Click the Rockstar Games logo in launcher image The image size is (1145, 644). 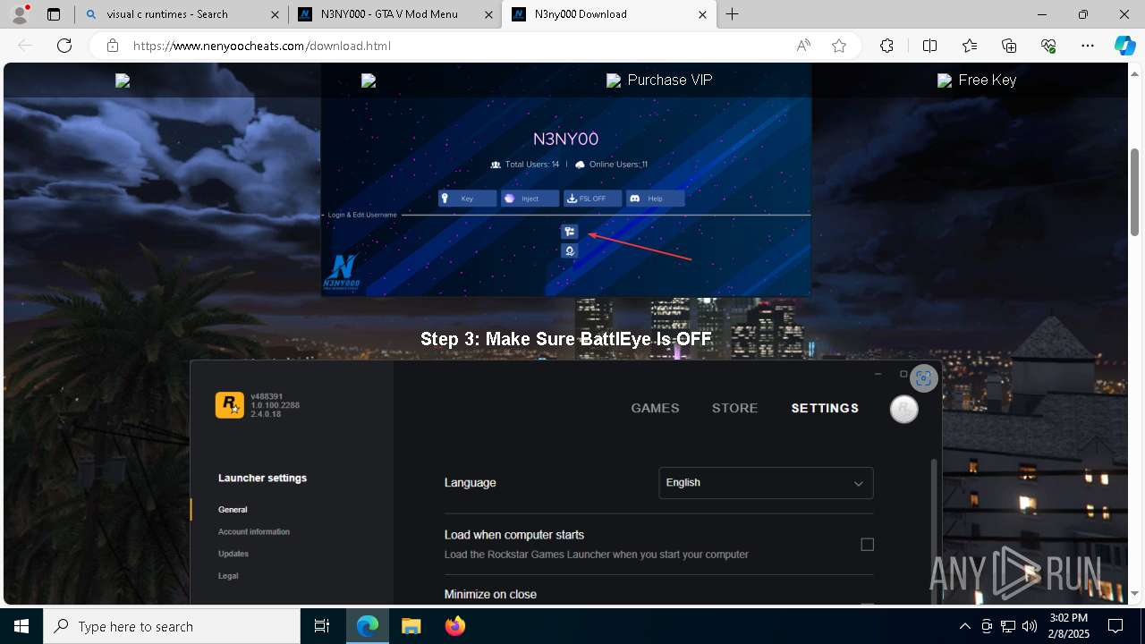tap(230, 405)
